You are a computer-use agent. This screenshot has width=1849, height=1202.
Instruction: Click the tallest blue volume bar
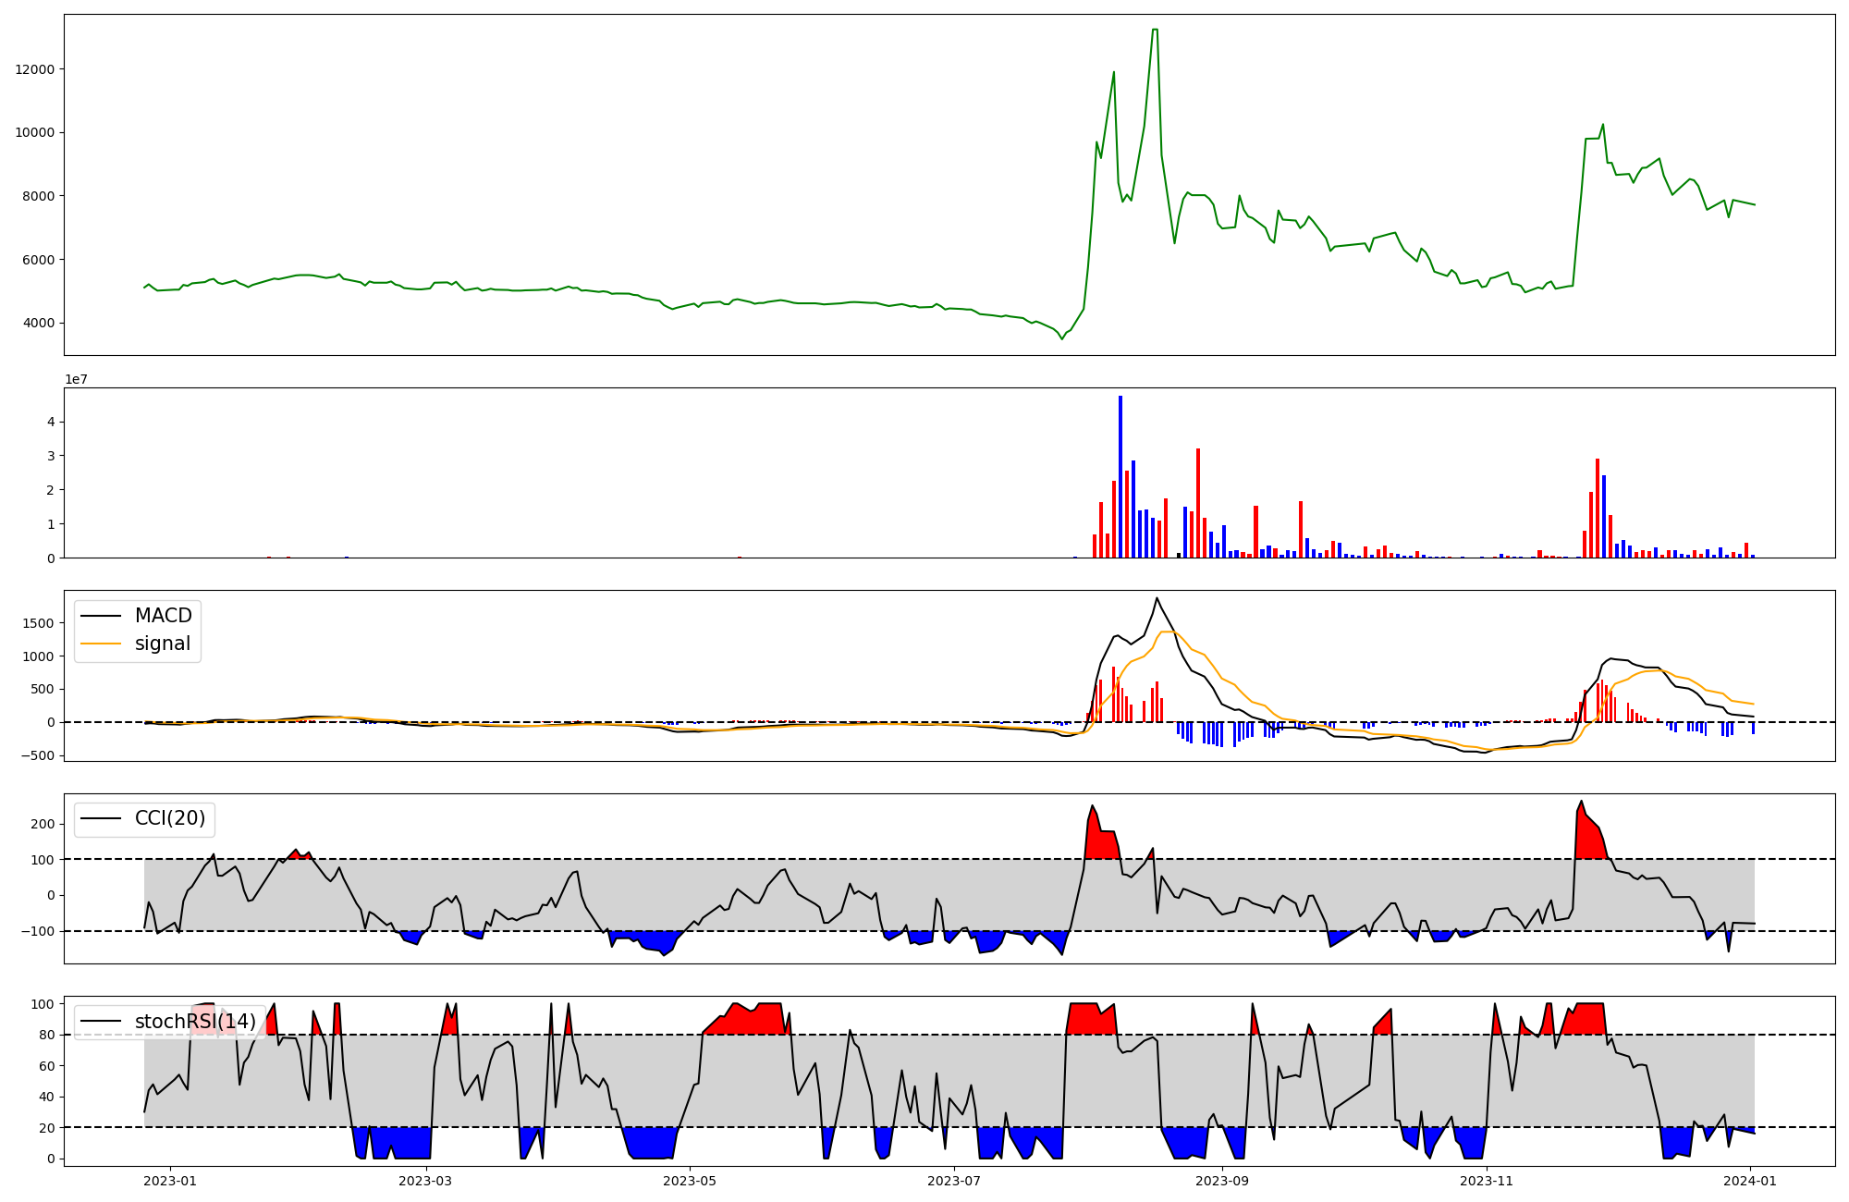(x=1120, y=476)
